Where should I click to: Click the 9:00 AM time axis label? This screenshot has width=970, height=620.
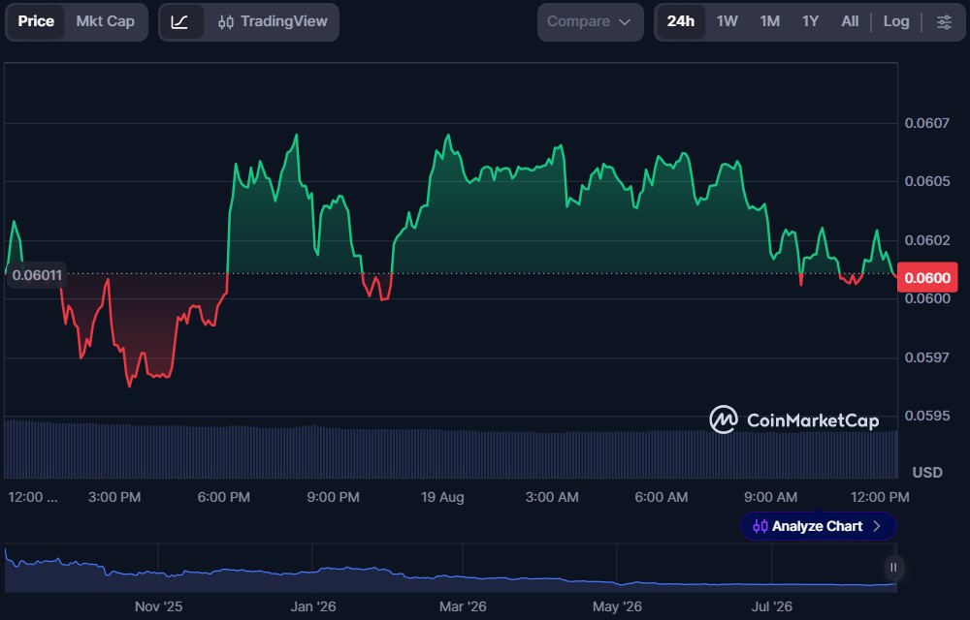[x=770, y=497]
